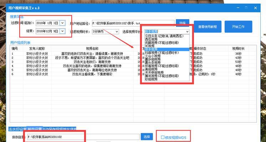Minimize the 用户视频采集王 window
This screenshot has height=142, width=266.
click(x=238, y=8)
